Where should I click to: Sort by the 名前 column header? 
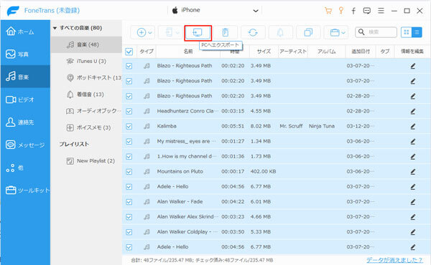tap(188, 52)
